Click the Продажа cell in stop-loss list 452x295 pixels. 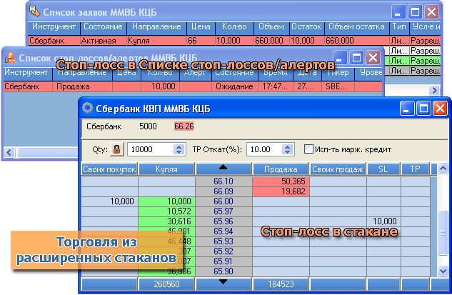[x=82, y=86]
